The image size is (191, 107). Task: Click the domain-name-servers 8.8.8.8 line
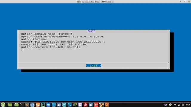click(x=63, y=37)
